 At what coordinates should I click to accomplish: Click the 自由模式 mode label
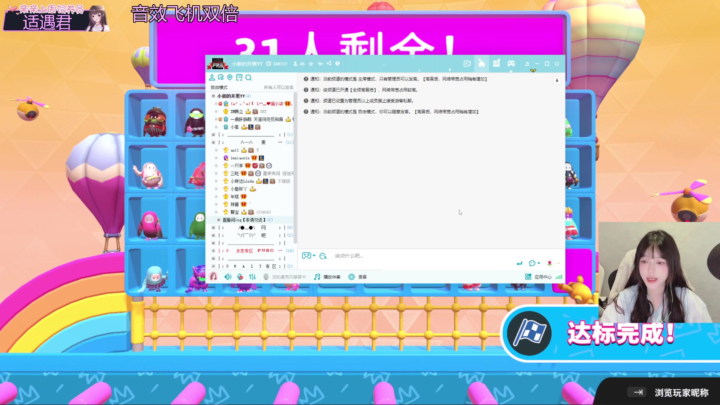pyautogui.click(x=219, y=87)
